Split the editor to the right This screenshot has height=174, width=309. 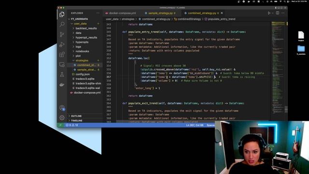tap(278, 13)
